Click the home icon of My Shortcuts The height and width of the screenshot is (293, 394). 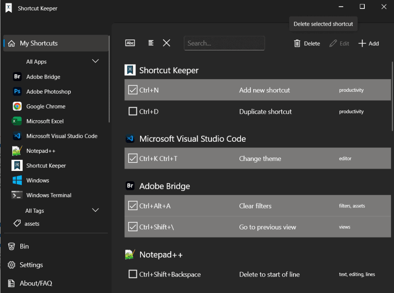(x=11, y=43)
